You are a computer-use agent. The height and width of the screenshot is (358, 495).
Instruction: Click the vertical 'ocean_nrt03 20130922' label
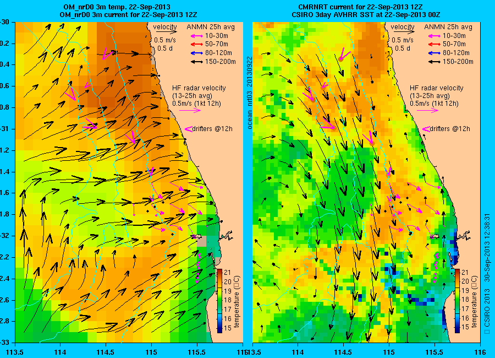249,93
